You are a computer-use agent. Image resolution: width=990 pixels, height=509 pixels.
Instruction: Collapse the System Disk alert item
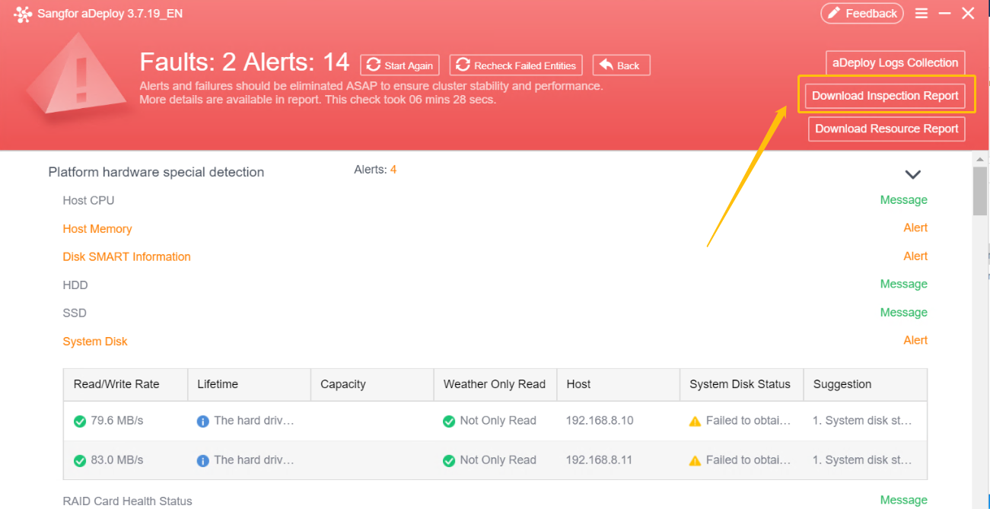click(95, 341)
